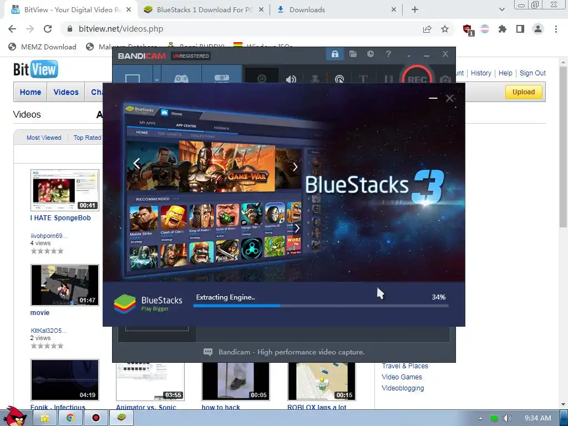Screen dimensions: 568x426
Task: Switch to BitView browser tab
Action: click(71, 10)
